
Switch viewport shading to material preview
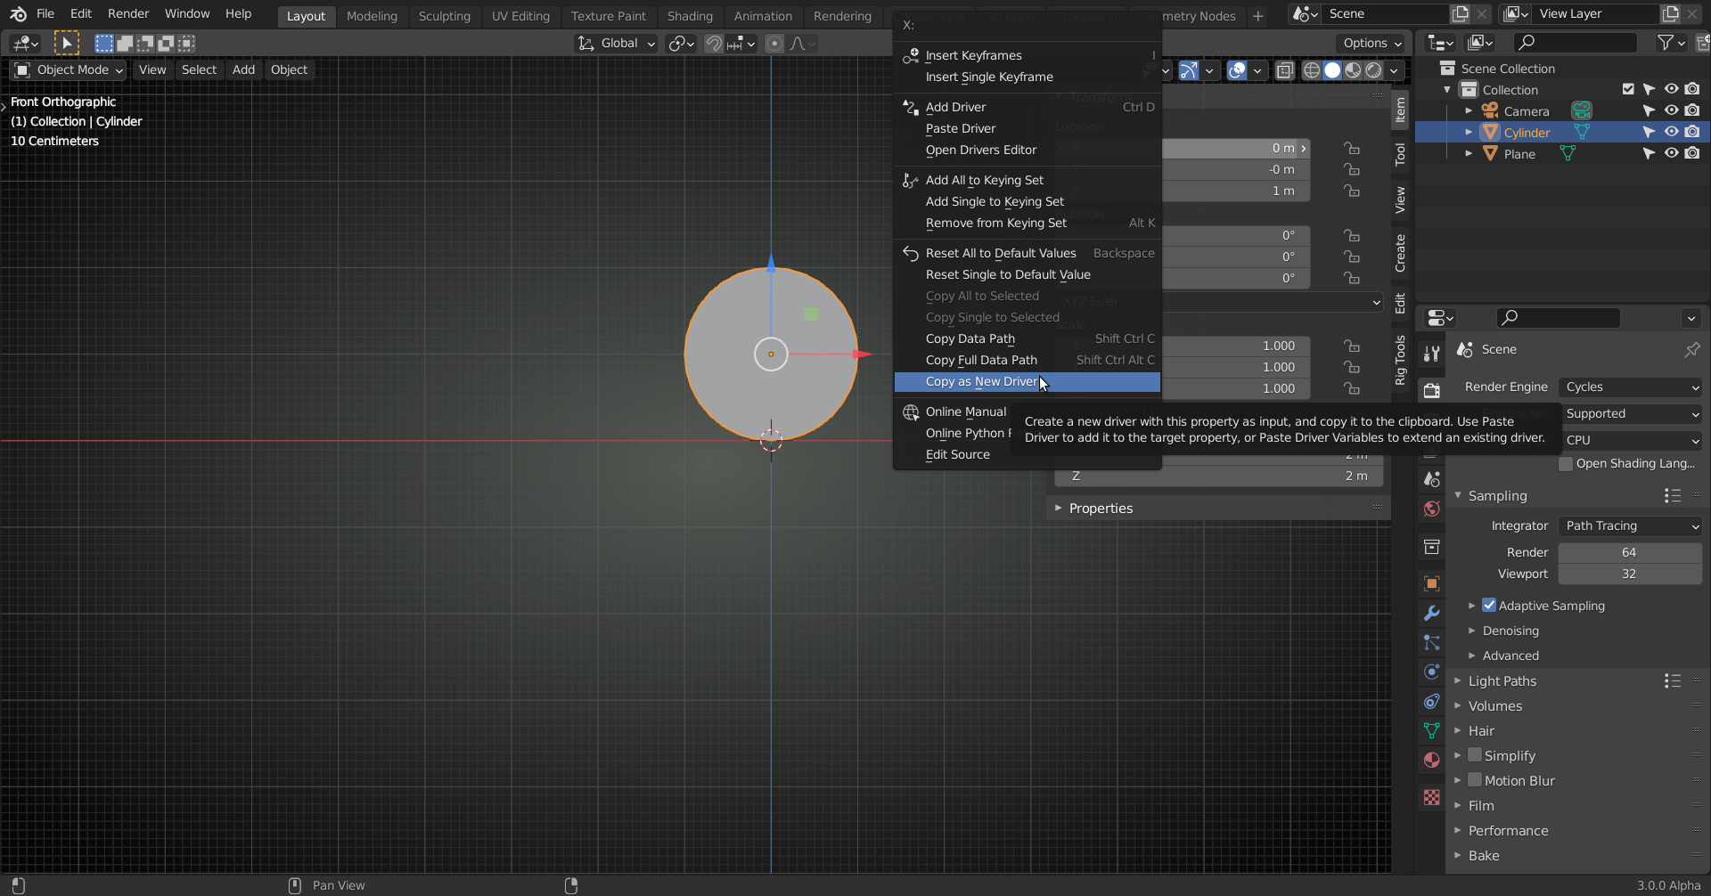tap(1353, 70)
